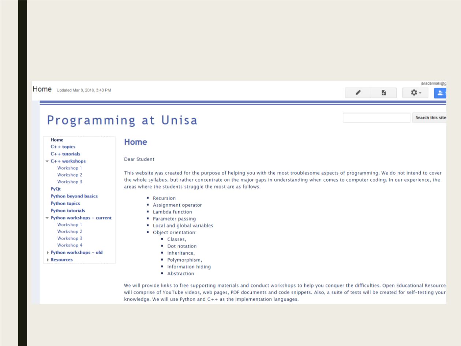Click the "Information hiding" sub-bullet
Image resolution: width=461 pixels, height=346 pixels.
(x=189, y=267)
